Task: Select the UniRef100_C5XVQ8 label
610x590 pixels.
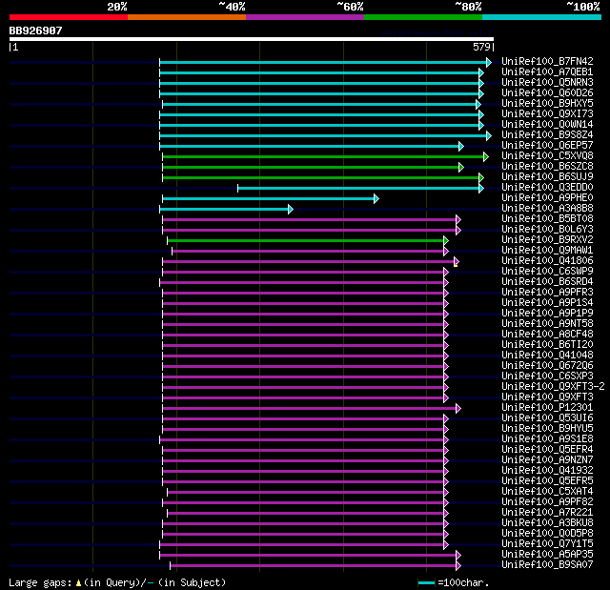Action: (547, 156)
